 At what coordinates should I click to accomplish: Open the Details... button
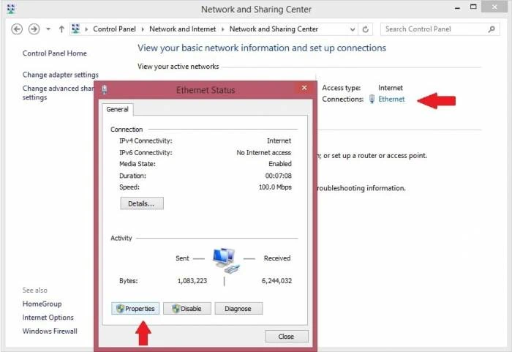click(142, 203)
